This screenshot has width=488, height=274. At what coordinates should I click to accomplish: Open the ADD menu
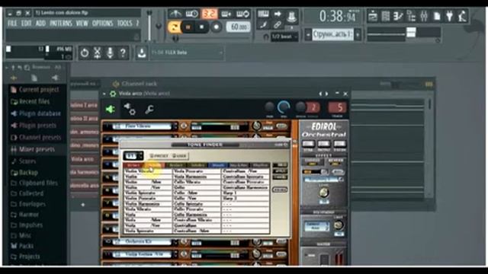click(40, 24)
